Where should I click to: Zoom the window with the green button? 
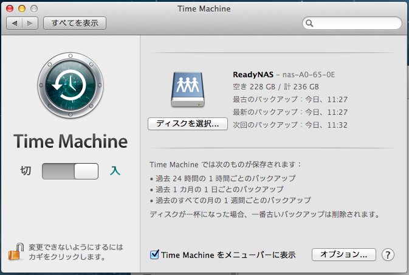(34, 9)
